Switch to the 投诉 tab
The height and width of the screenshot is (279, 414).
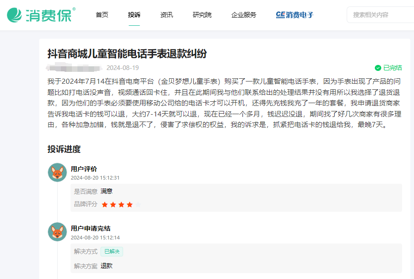tap(134, 15)
